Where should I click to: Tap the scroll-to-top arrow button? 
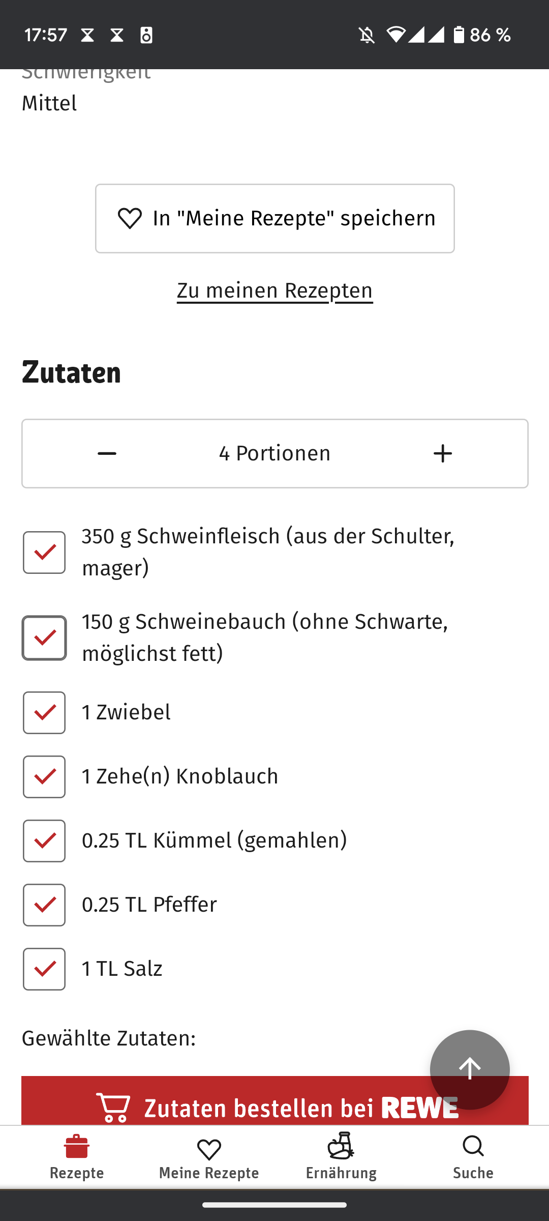[x=470, y=1069]
